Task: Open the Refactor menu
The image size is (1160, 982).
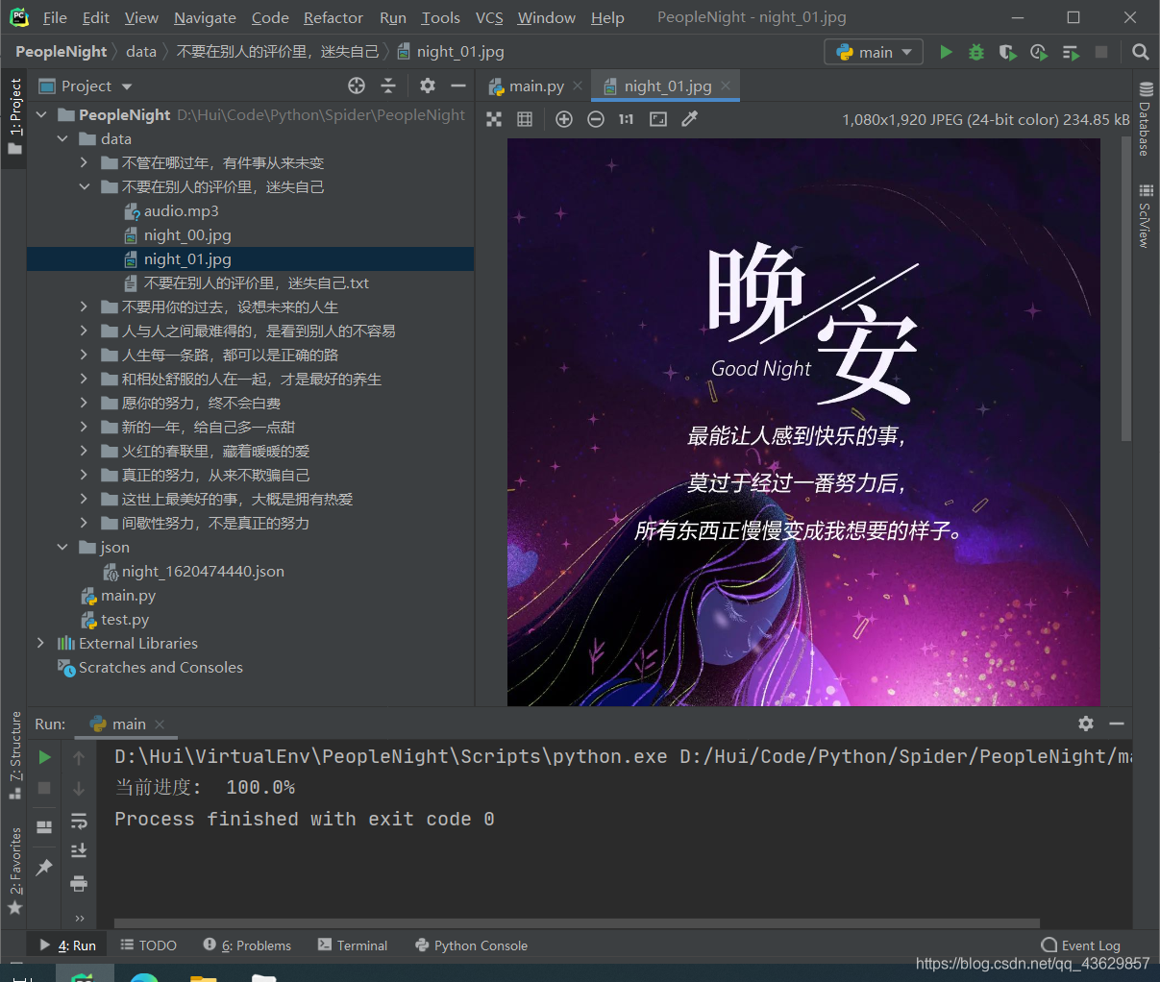Action: point(333,17)
